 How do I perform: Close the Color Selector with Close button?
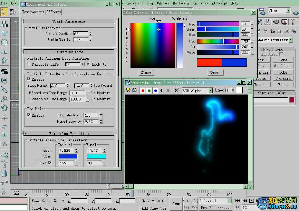146,72
